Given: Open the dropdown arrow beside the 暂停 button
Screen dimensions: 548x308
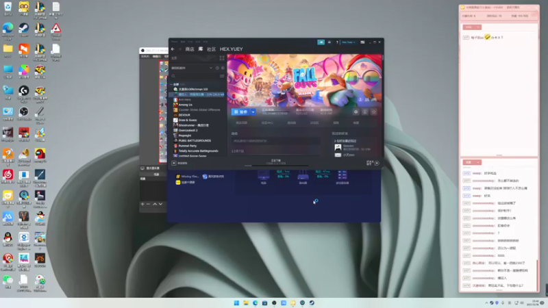Looking at the screenshot, I should pyautogui.click(x=253, y=112).
